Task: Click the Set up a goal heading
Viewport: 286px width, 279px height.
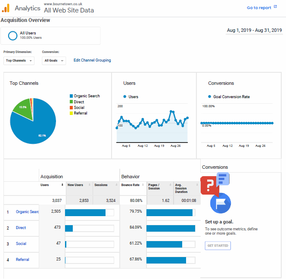Action: coord(219,222)
